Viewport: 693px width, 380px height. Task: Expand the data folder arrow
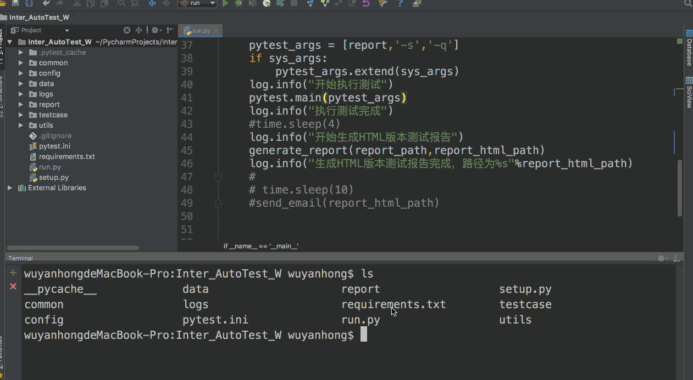(x=20, y=84)
